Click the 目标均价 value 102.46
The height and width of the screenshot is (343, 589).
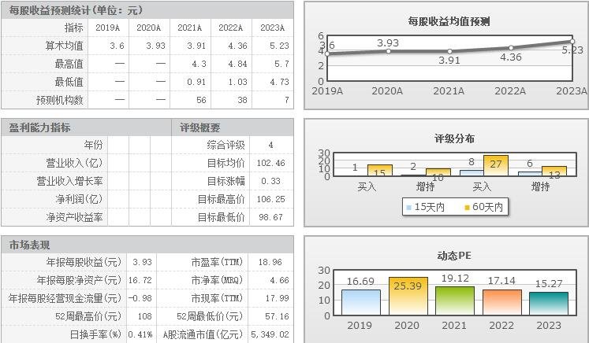click(x=270, y=163)
